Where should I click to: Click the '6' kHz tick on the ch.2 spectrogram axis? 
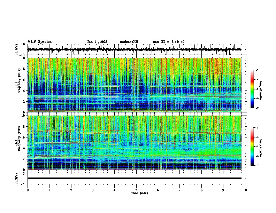click(24, 137)
